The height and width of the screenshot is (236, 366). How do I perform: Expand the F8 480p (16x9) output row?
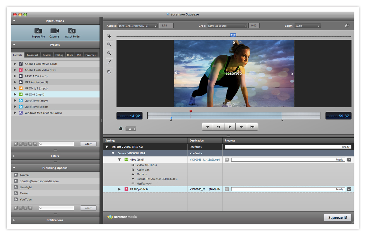click(x=119, y=189)
